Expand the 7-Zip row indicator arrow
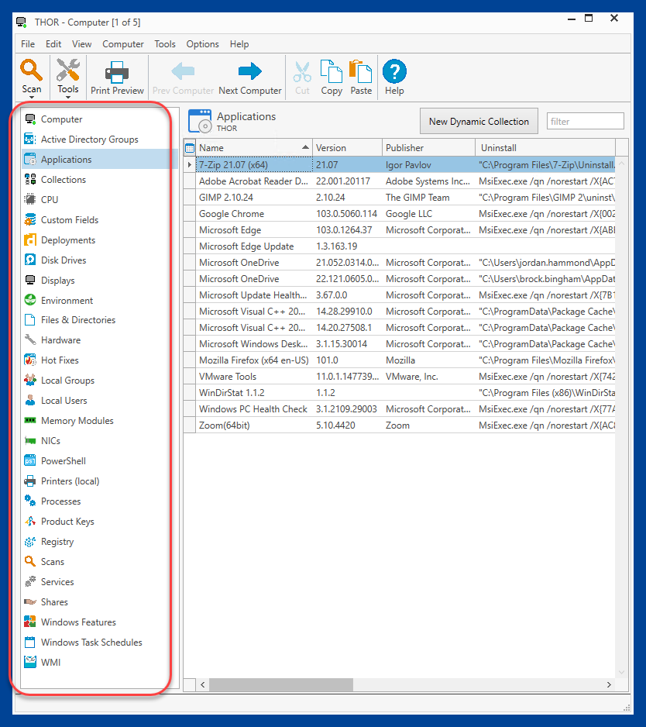This screenshot has height=727, width=646. [x=190, y=164]
